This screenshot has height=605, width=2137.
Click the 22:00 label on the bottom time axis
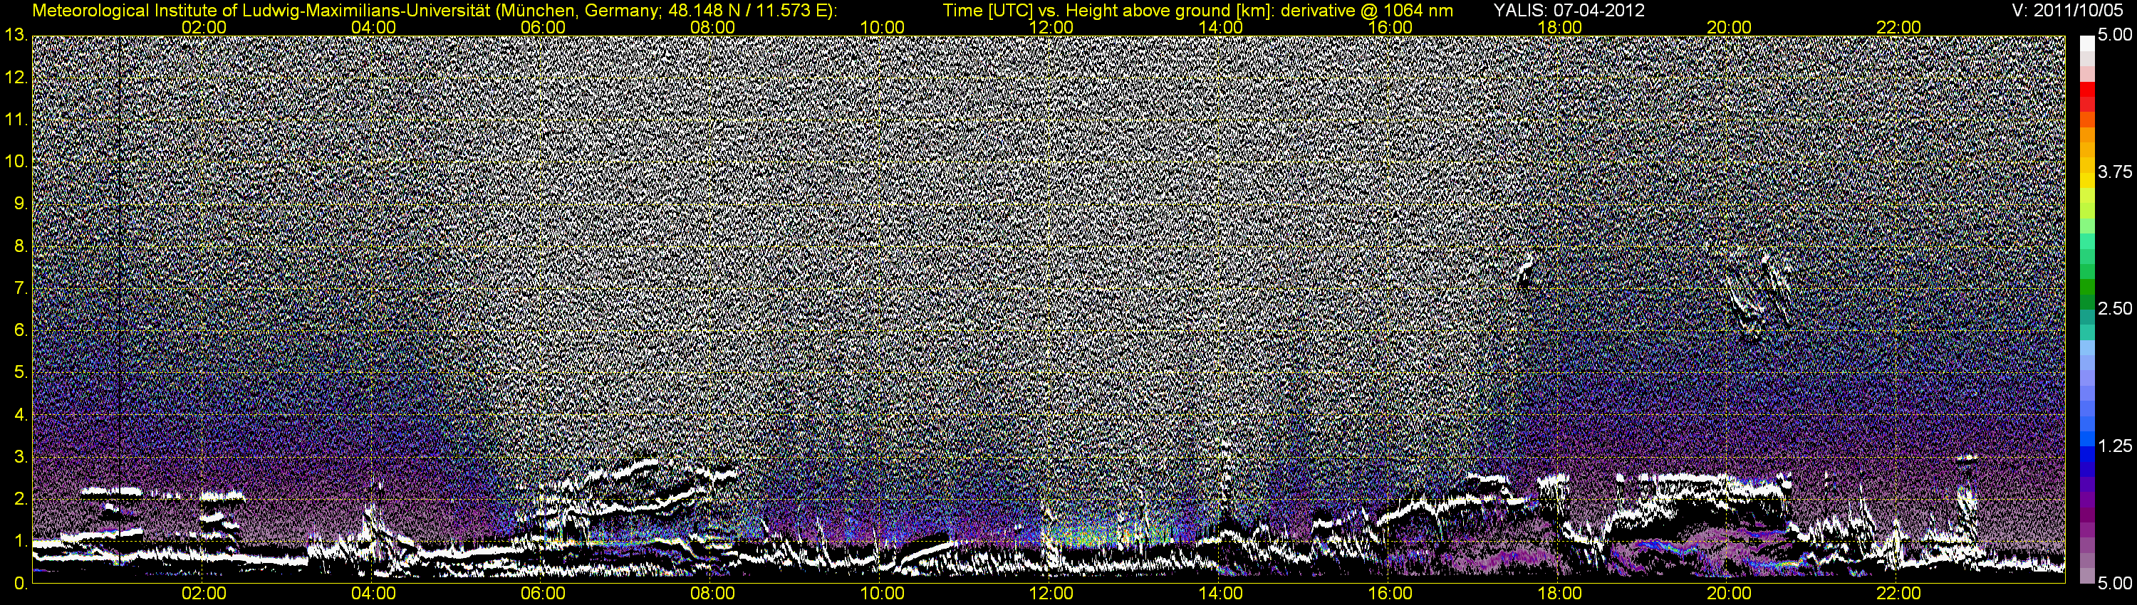pyautogui.click(x=1899, y=594)
